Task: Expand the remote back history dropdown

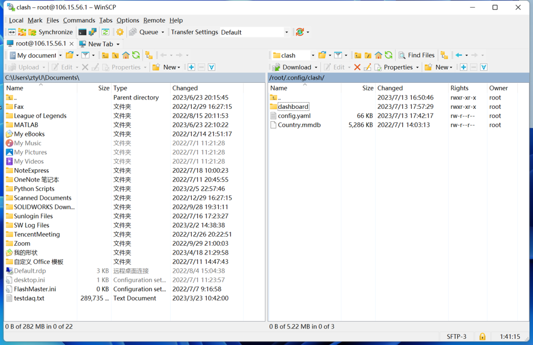Action: 466,55
